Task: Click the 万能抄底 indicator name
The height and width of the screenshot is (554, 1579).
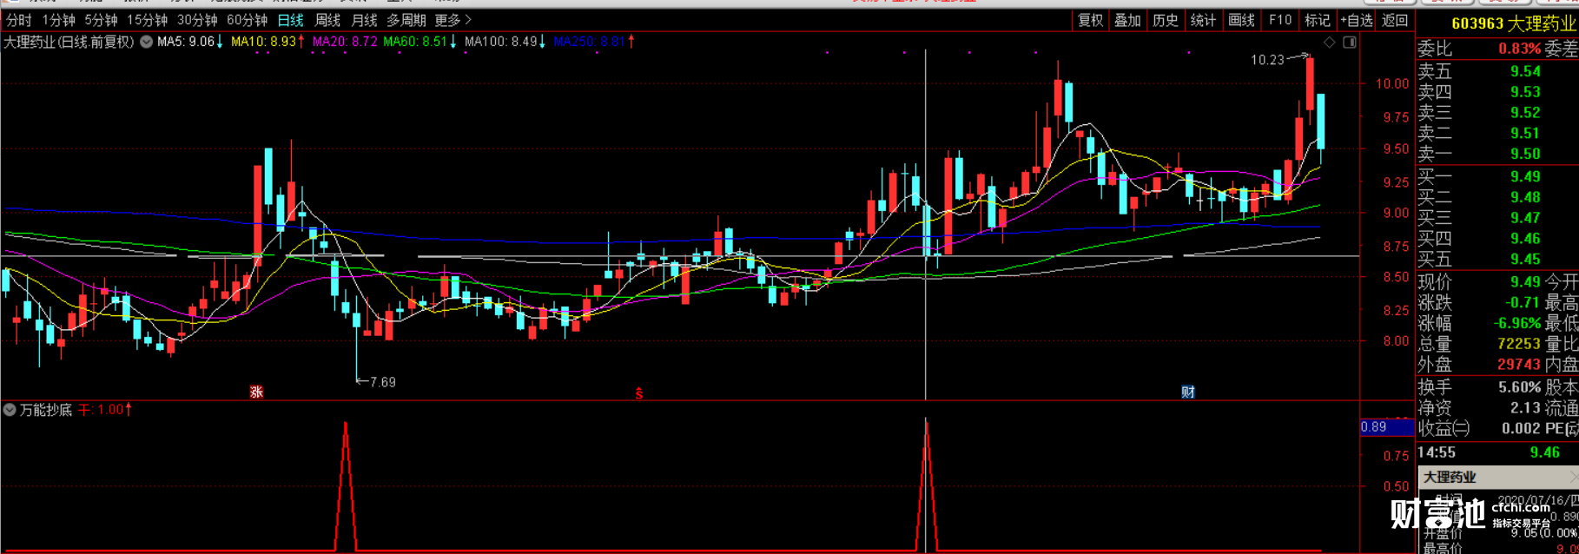Action: point(46,410)
